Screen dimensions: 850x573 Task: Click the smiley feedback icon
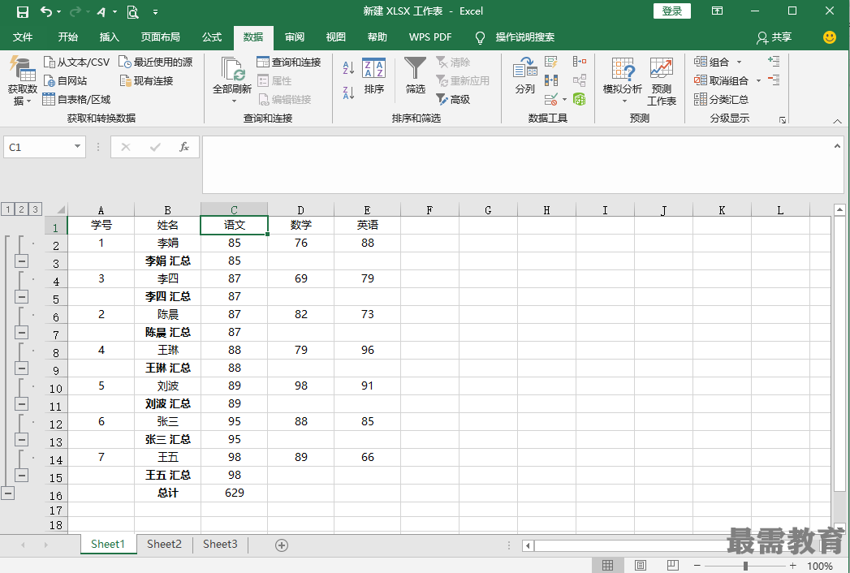pyautogui.click(x=830, y=37)
